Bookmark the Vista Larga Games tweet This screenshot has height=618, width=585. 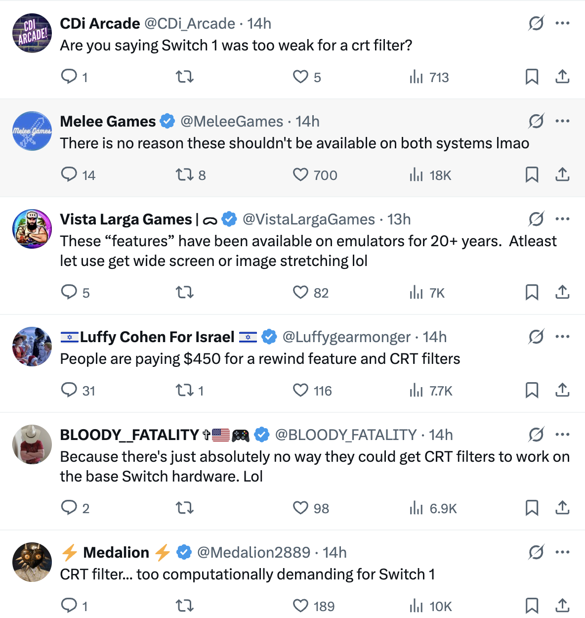[x=532, y=292]
